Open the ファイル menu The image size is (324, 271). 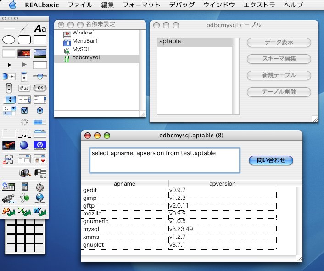pos(79,5)
